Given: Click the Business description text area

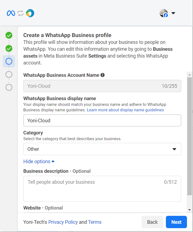Looking at the screenshot, I should point(102,189).
